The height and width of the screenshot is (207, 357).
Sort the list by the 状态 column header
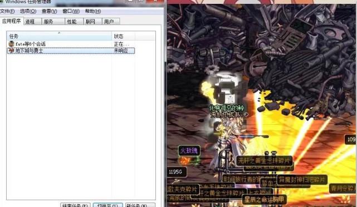(x=123, y=36)
